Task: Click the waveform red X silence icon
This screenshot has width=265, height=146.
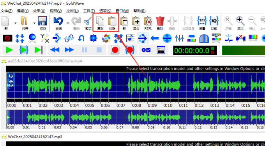Action: coord(241,38)
